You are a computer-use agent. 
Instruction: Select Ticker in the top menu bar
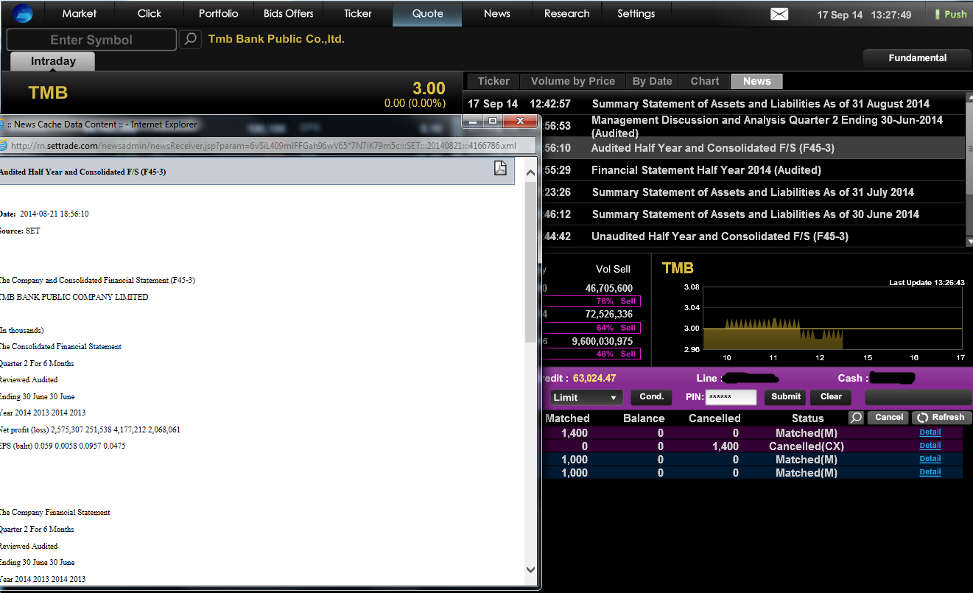[358, 14]
